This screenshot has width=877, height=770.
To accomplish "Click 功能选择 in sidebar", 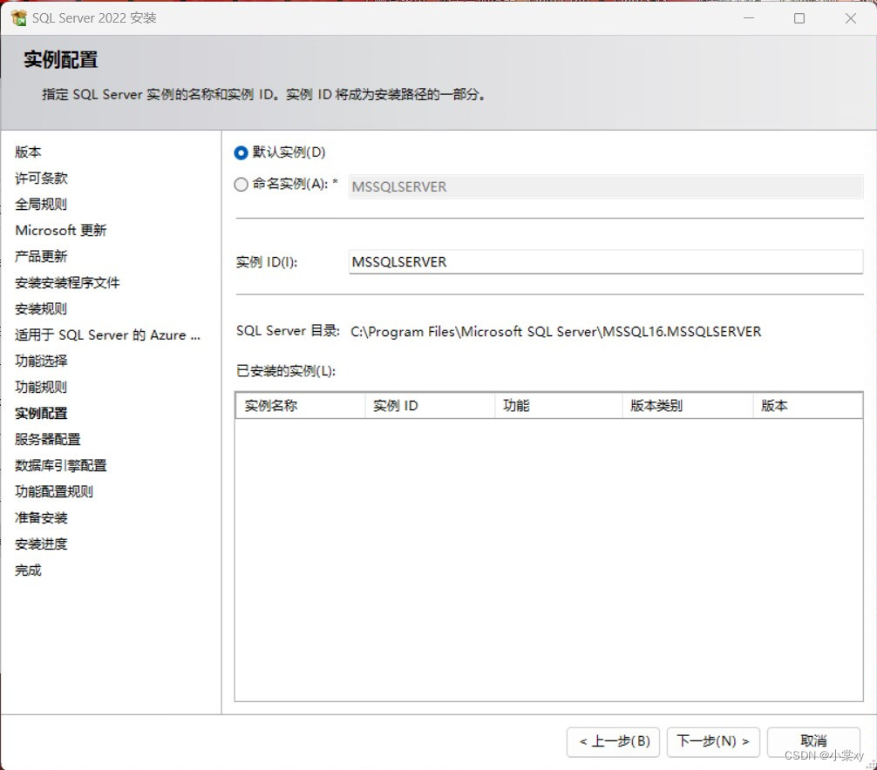I will coord(41,361).
